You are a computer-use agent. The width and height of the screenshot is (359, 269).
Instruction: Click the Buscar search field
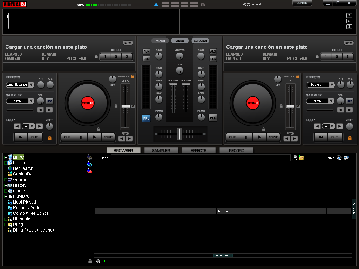[x=201, y=158]
